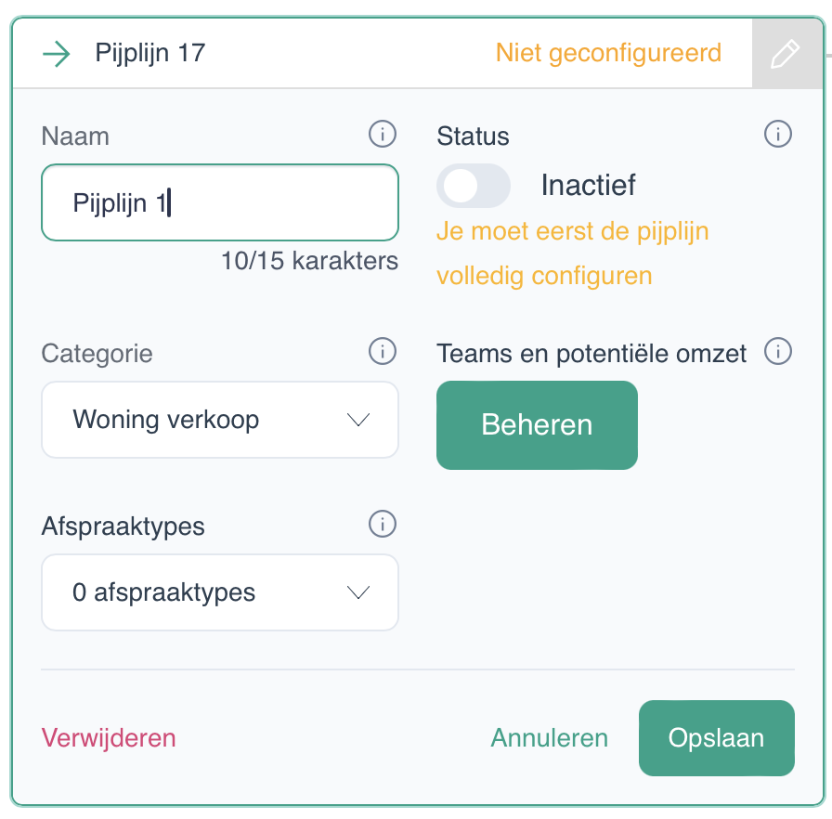Click the chevron in the Categorie field
Image resolution: width=832 pixels, height=819 pixels.
(358, 420)
